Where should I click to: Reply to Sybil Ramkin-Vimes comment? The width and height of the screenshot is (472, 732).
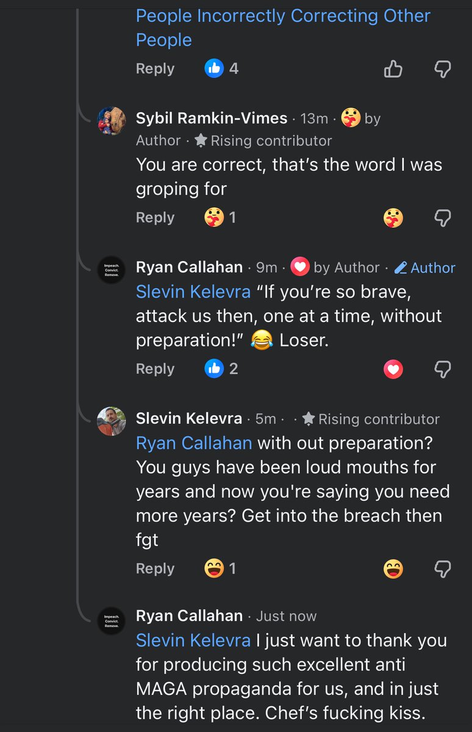(x=155, y=217)
